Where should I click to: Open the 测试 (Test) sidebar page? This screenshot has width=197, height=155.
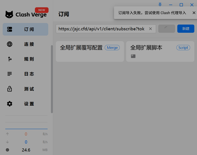(26, 89)
